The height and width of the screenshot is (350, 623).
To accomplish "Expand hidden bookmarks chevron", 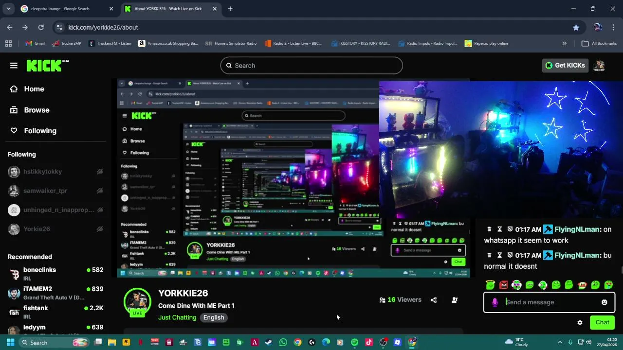I will point(565,43).
